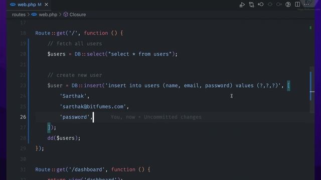The image size is (321, 180).
Task: Click the web.php breadcrumb
Action: [x=48, y=14]
